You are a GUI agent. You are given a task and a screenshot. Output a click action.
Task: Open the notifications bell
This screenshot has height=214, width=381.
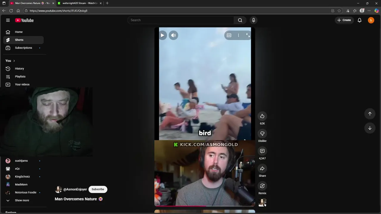click(360, 20)
